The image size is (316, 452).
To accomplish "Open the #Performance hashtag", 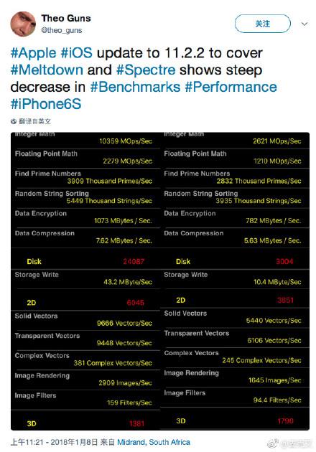I will coord(231,87).
